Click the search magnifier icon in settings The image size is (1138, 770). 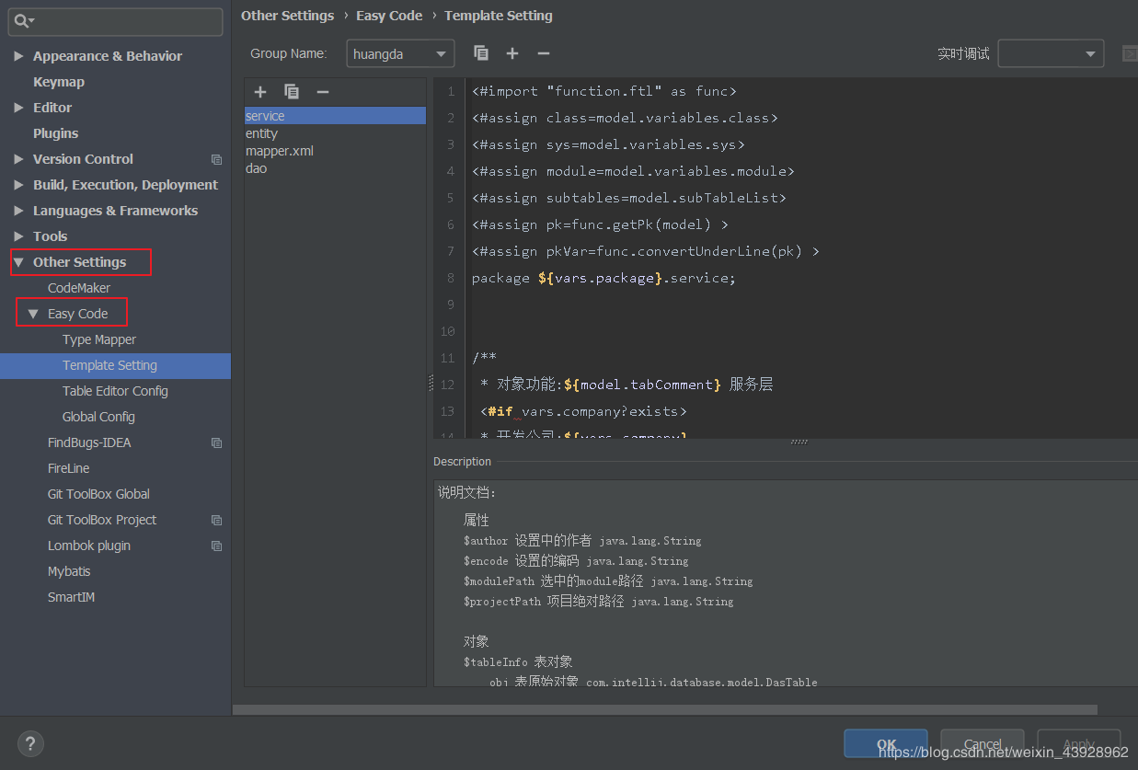pyautogui.click(x=24, y=20)
